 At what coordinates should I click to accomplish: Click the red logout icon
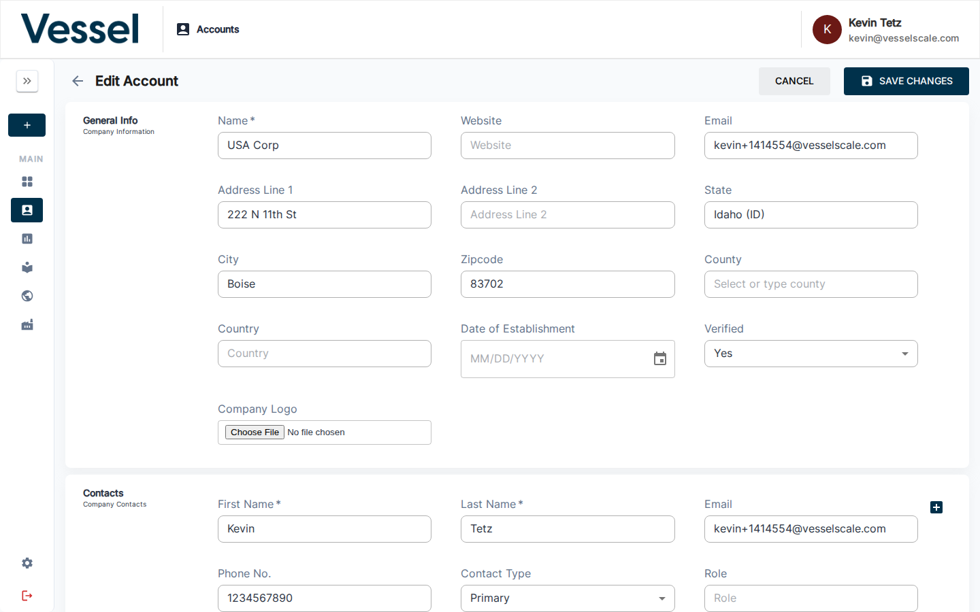(27, 596)
